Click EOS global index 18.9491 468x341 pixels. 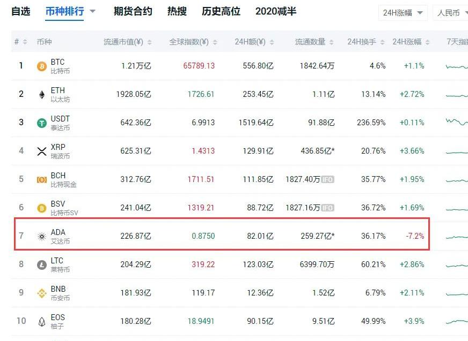[201, 321]
